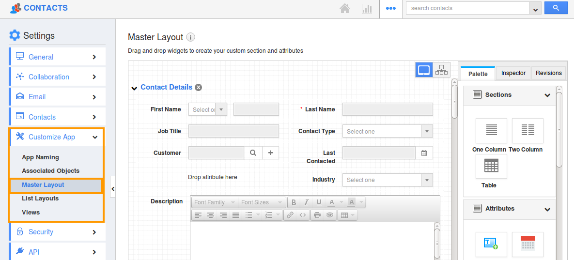The image size is (574, 260).
Task: Select the Two Column section widget
Action: pos(527,131)
